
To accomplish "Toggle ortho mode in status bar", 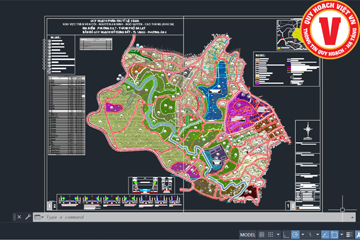I will click(x=286, y=235).
